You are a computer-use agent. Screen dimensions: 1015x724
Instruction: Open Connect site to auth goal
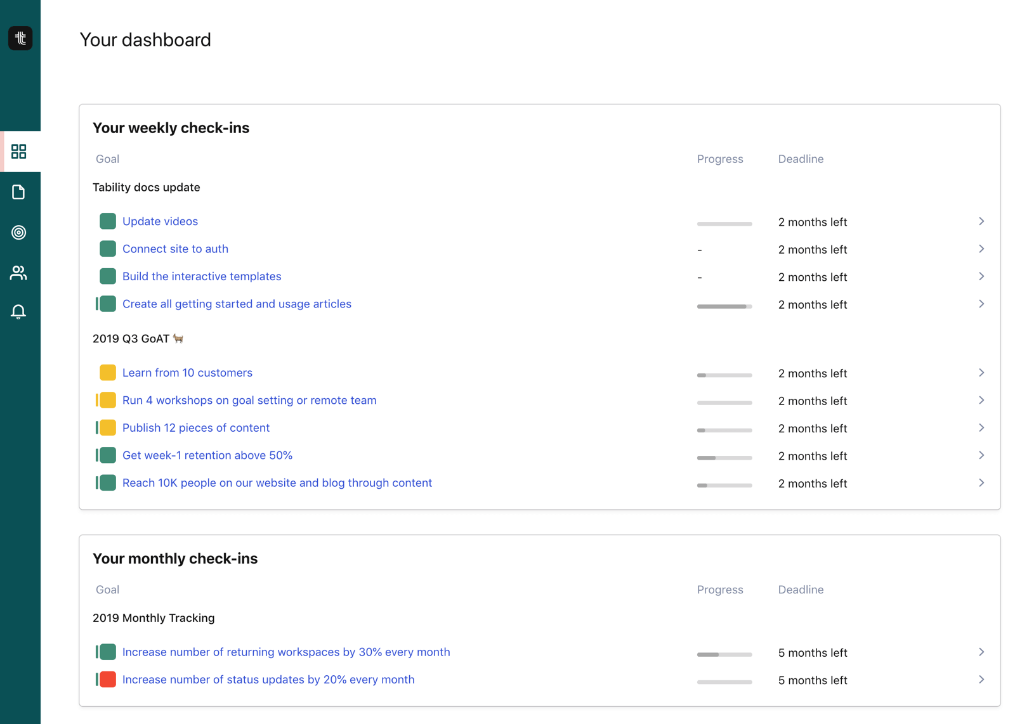175,249
